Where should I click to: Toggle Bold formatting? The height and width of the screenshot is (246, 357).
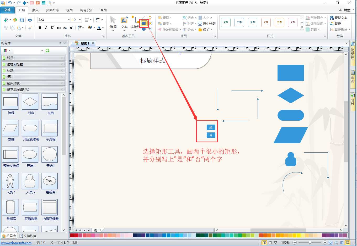[x=40, y=28]
